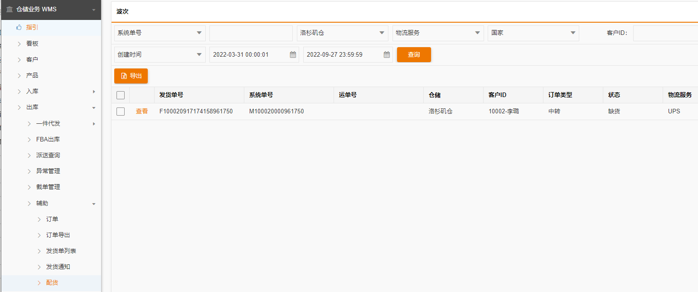The image size is (698, 292).
Task: Click chevron icon beside 看板
Action: tap(19, 44)
